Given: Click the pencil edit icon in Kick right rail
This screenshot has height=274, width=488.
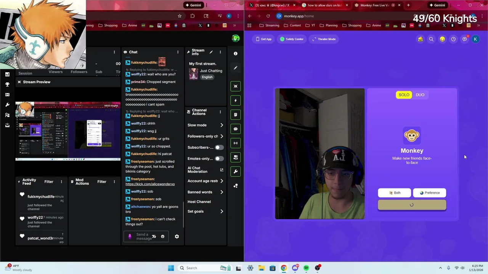Looking at the screenshot, I should [236, 68].
